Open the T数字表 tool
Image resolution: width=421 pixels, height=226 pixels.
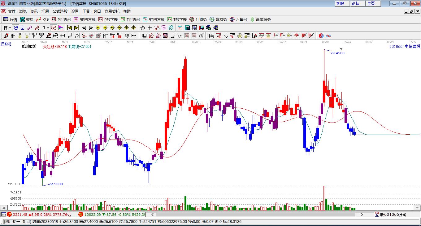[x=177, y=19]
